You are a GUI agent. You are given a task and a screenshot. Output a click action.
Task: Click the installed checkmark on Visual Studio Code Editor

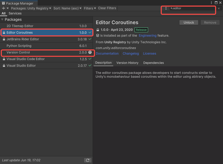pos(90,59)
